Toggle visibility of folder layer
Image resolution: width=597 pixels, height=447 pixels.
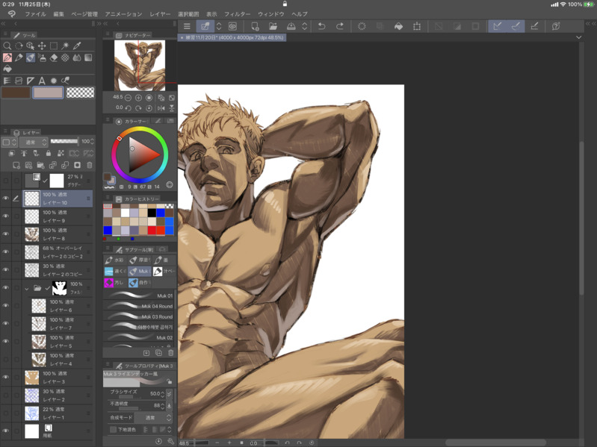point(6,288)
